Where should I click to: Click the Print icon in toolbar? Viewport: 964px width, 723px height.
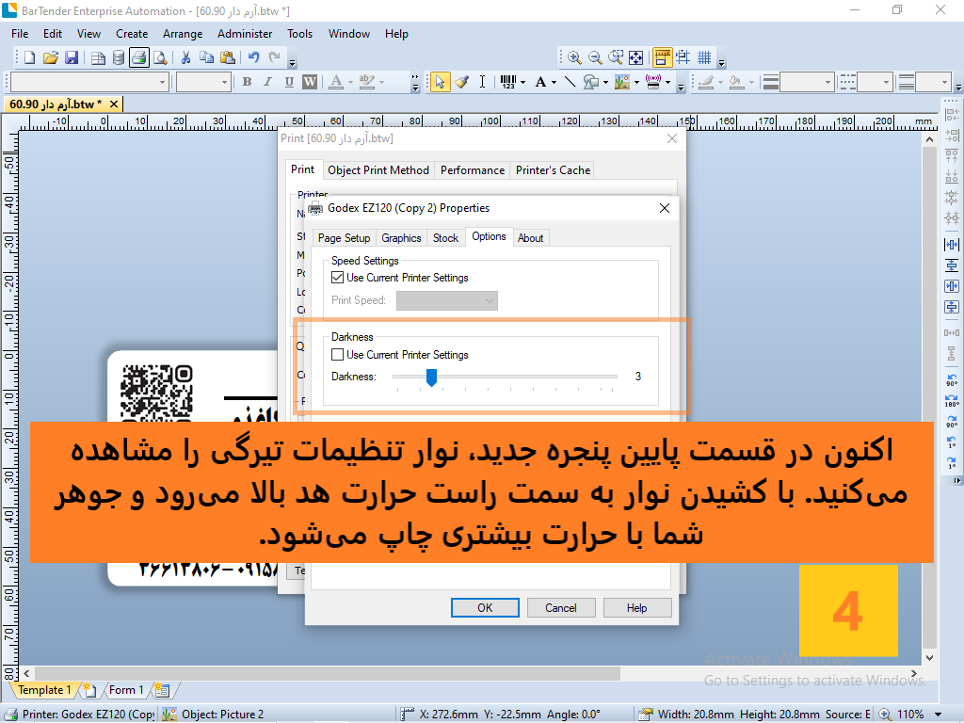139,57
